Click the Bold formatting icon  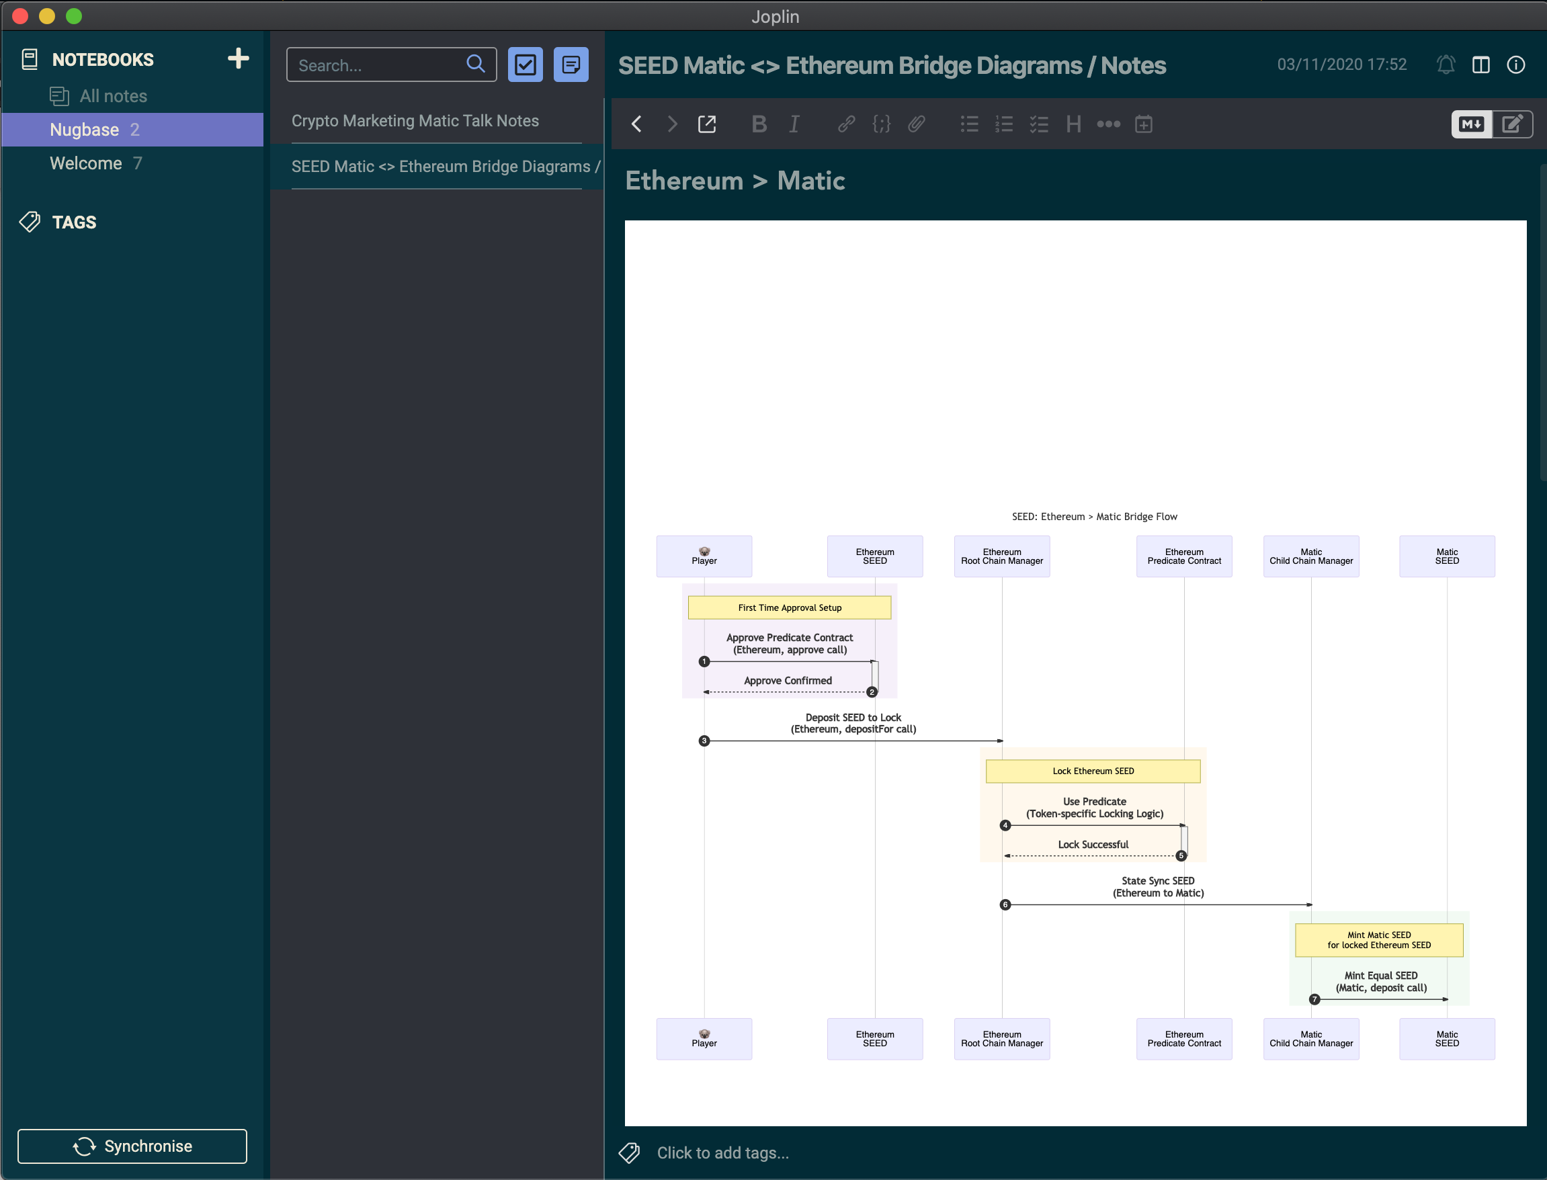point(759,124)
